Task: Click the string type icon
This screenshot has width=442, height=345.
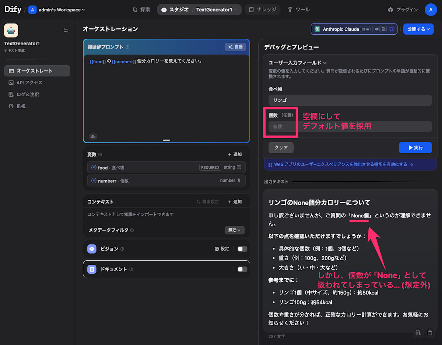Action: point(239,167)
